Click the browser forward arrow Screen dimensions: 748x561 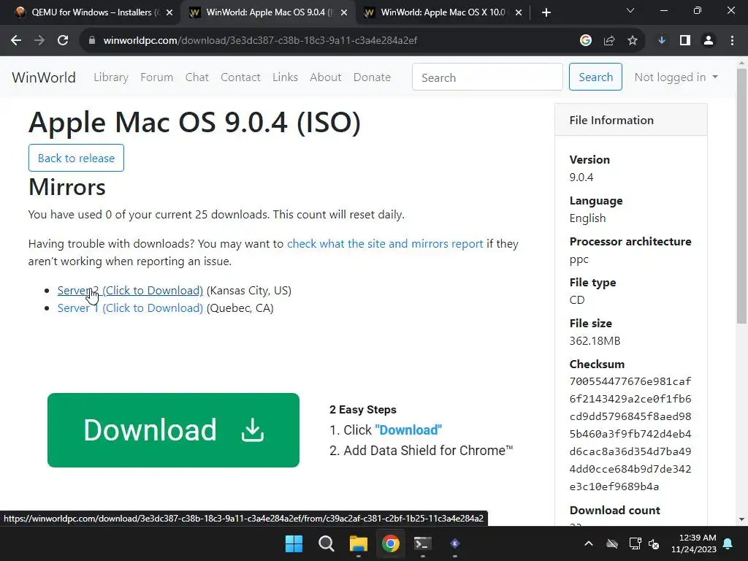39,41
